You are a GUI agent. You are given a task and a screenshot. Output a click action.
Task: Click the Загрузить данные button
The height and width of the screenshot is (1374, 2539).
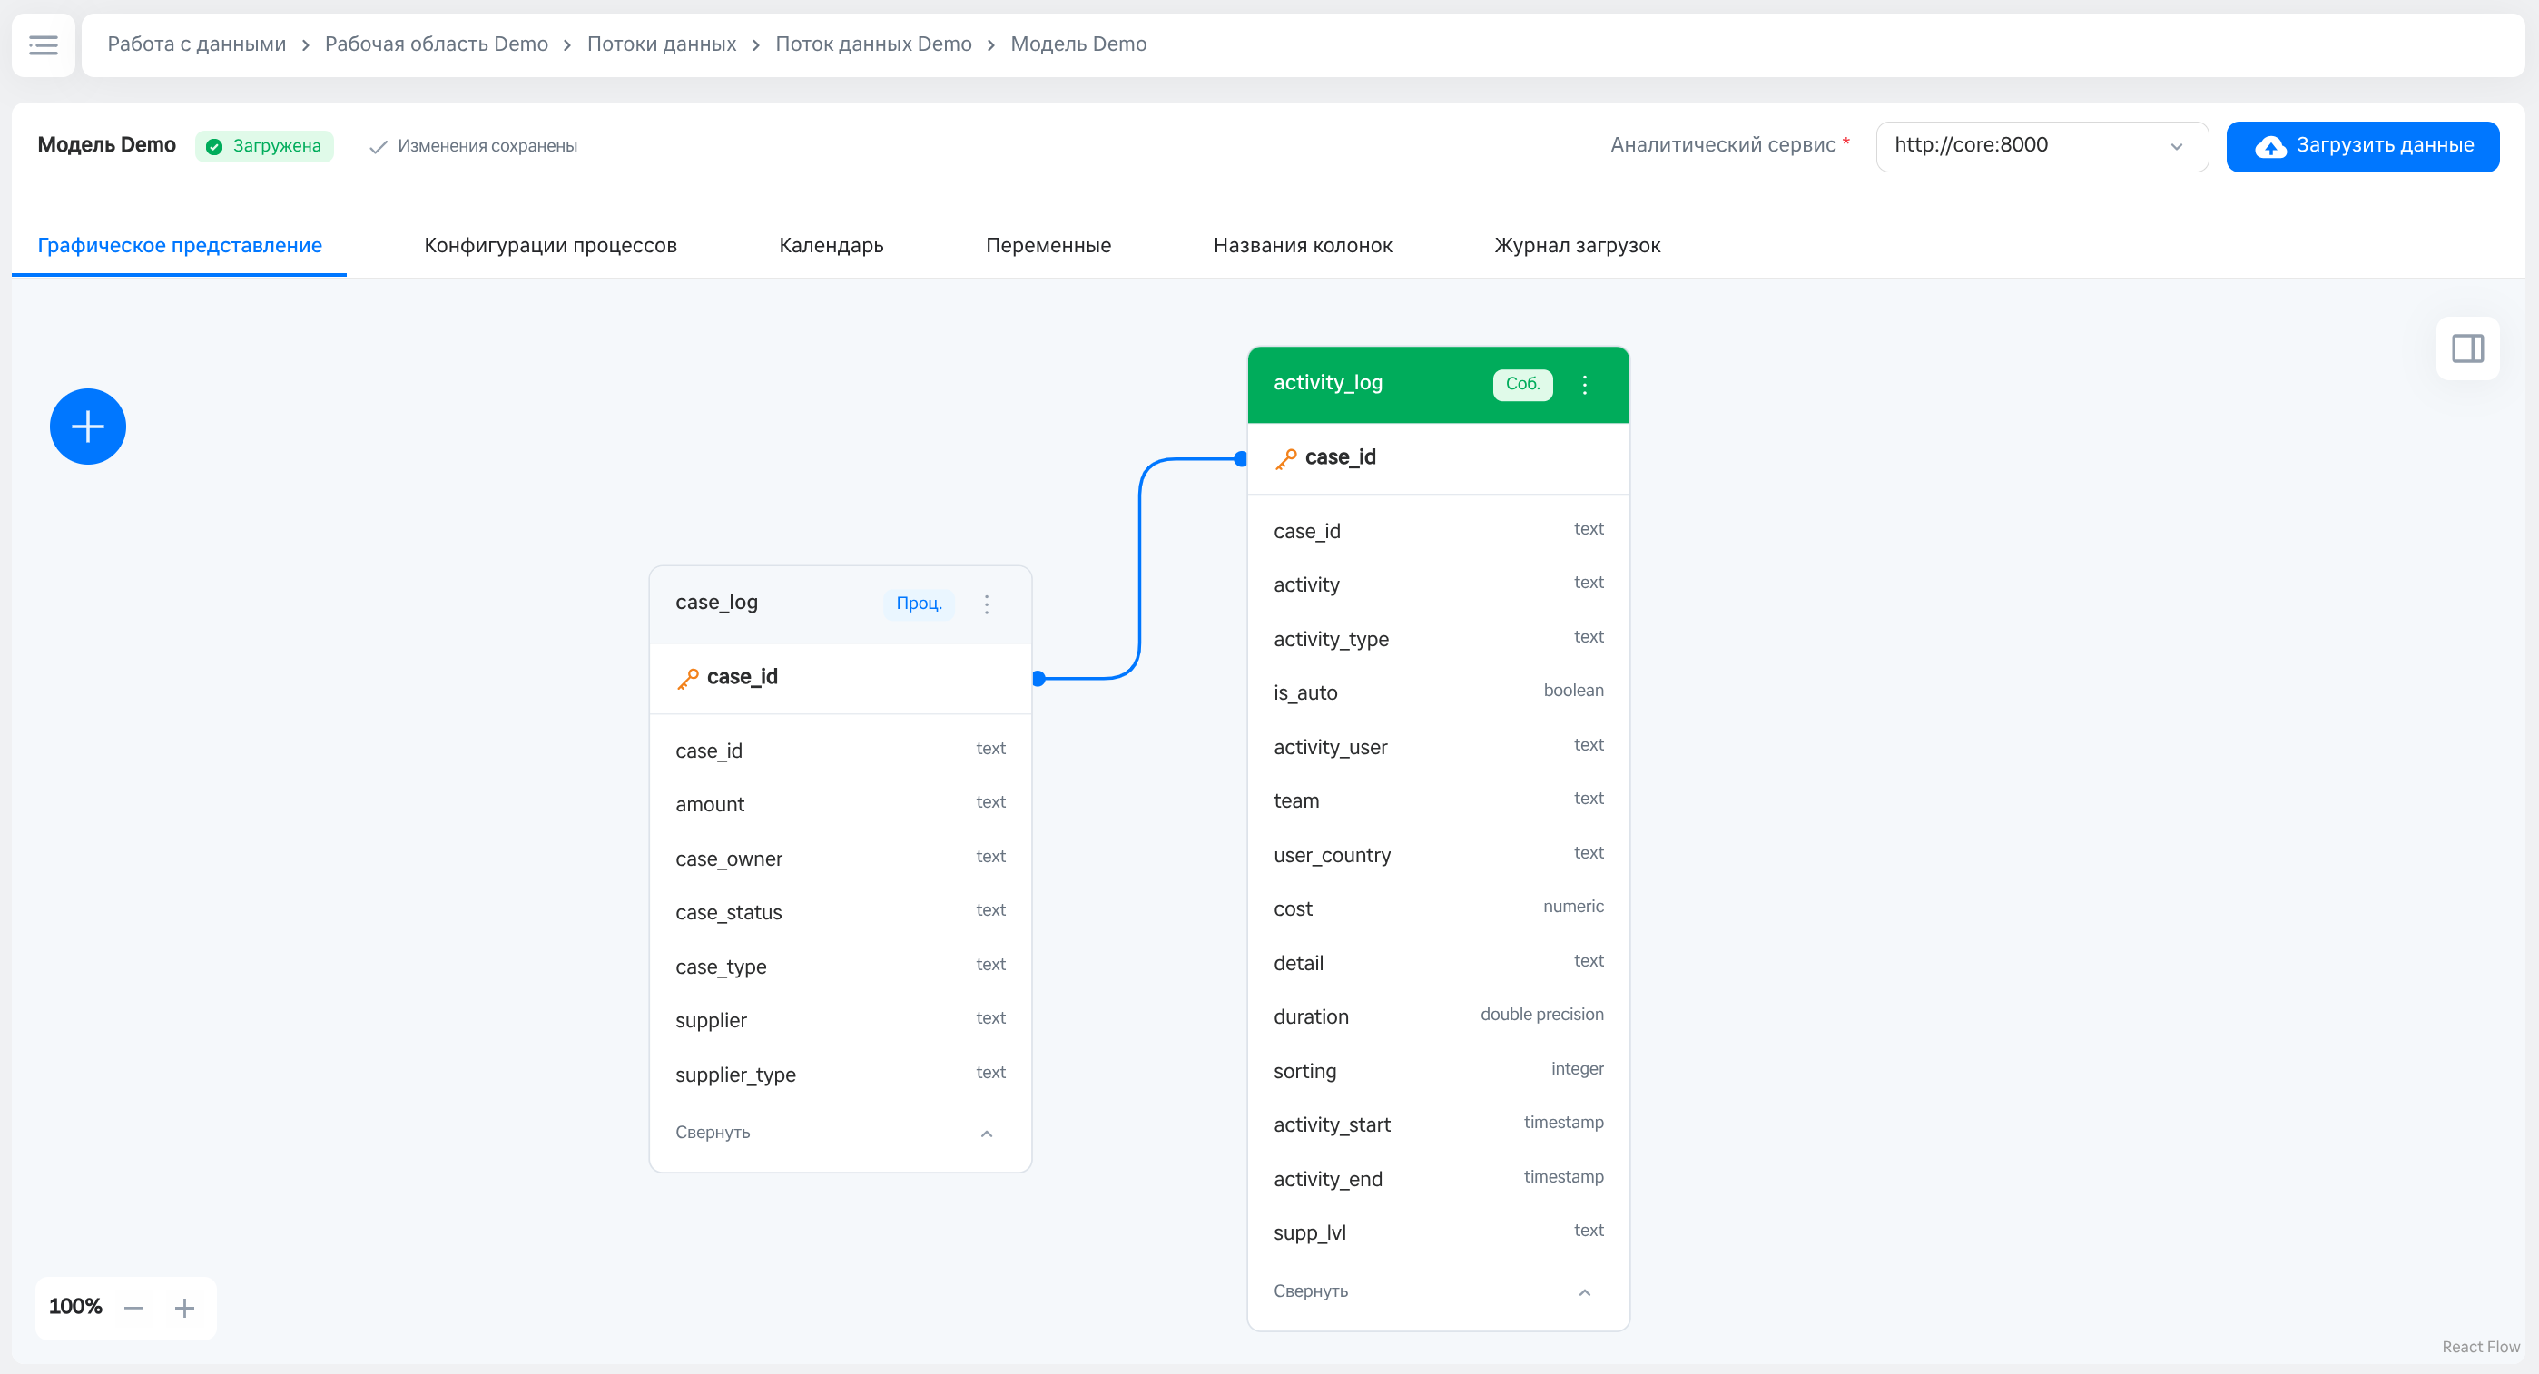pyautogui.click(x=2363, y=146)
